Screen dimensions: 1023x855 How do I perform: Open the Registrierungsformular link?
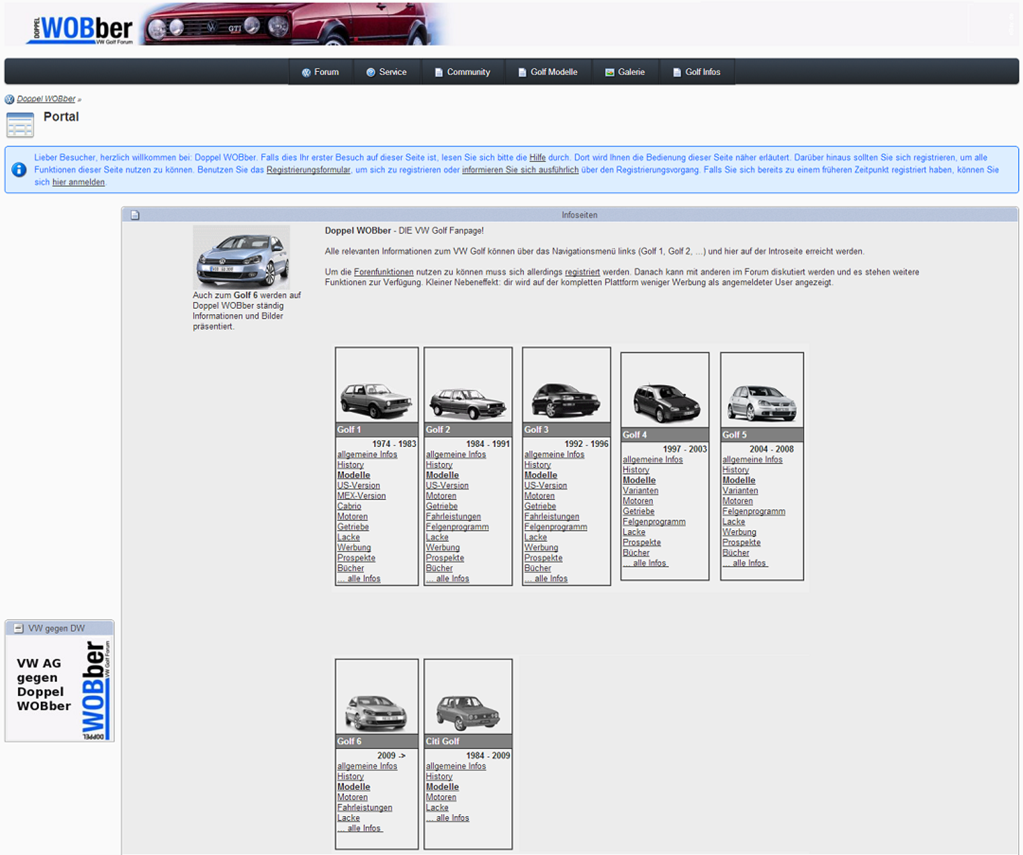tap(308, 169)
